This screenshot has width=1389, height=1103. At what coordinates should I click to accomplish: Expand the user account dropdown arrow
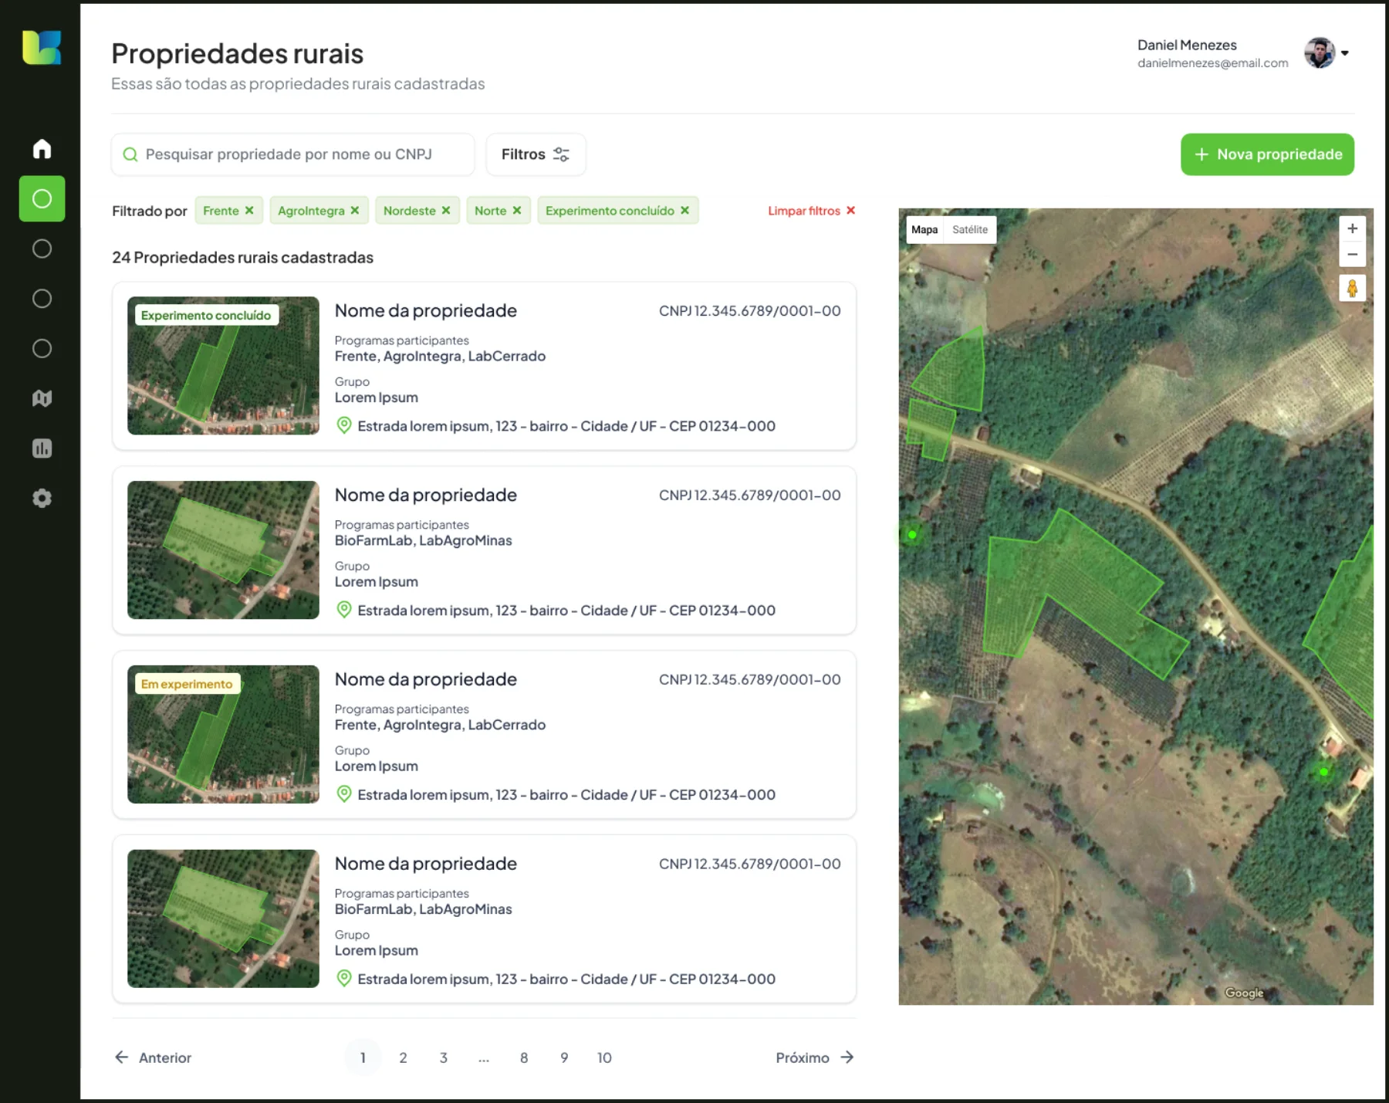(1345, 53)
